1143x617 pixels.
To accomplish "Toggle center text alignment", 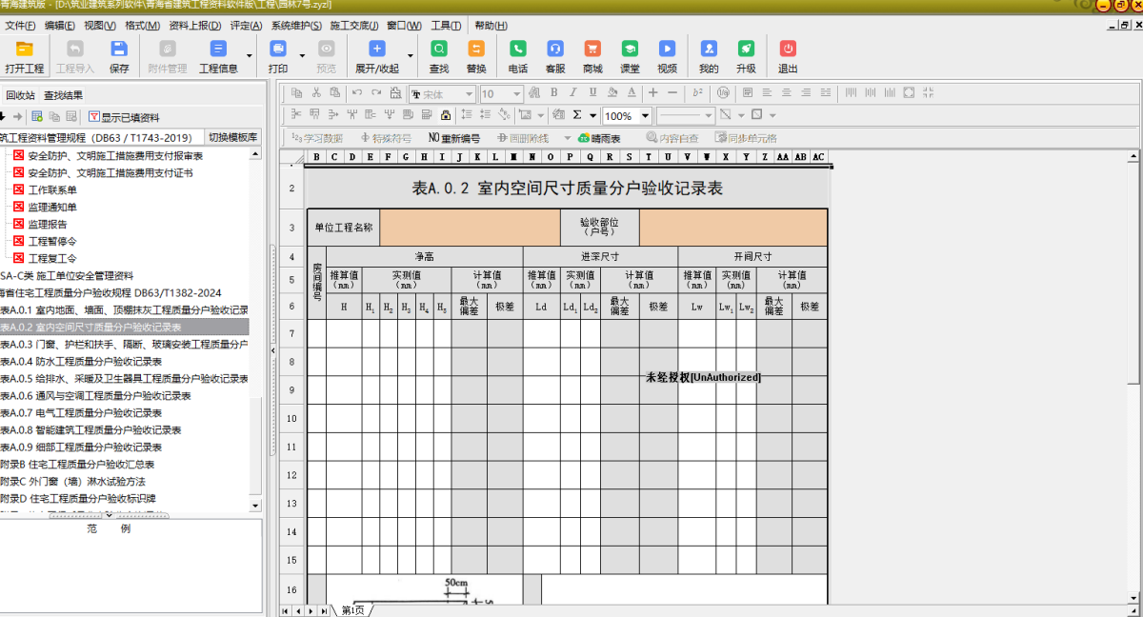I will pos(787,92).
